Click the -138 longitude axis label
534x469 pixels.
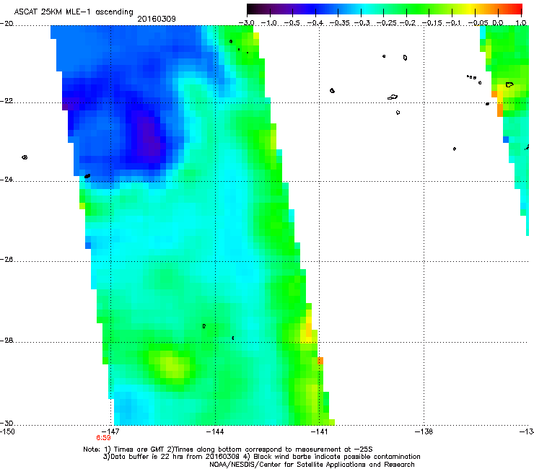[424, 432]
